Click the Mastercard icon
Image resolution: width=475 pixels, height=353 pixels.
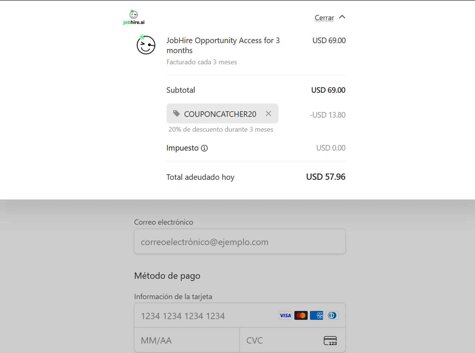[x=301, y=315]
